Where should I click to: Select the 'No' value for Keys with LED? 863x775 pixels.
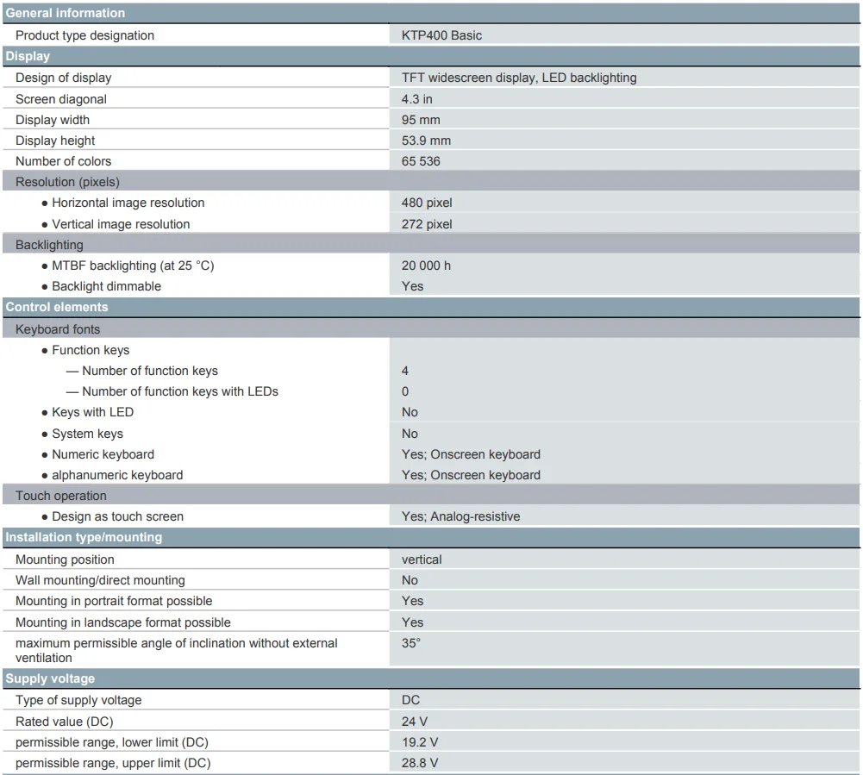[x=410, y=412]
